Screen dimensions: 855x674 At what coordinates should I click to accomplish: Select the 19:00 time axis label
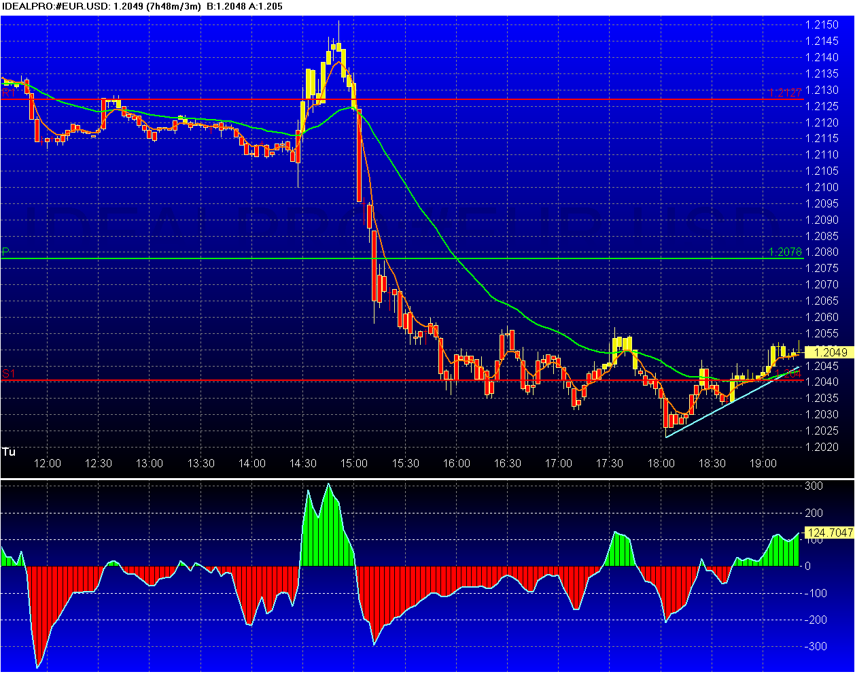[x=763, y=464]
